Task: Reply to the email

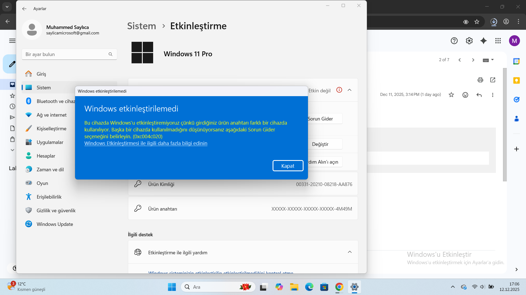Action: click(x=479, y=95)
